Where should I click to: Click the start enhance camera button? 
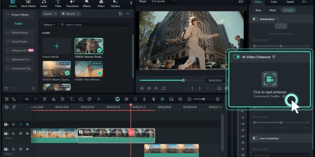click(x=269, y=79)
